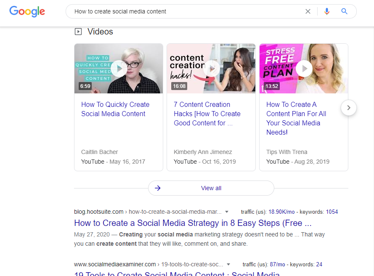This screenshot has height=276, width=374.
Task: Open "How To Create A Content Plan" link
Action: point(296,118)
